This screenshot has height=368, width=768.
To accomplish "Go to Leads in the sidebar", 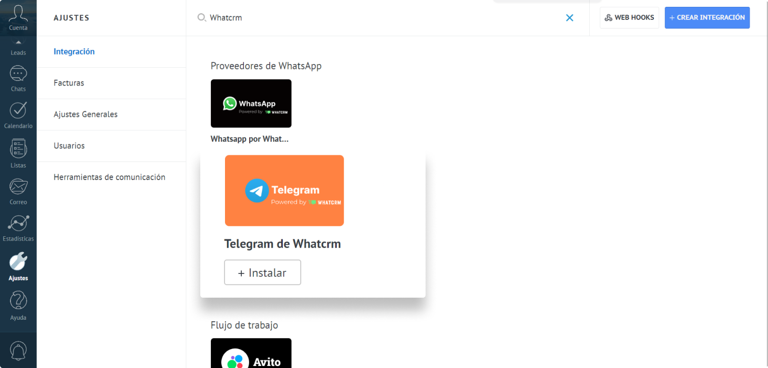I will click(x=18, y=48).
